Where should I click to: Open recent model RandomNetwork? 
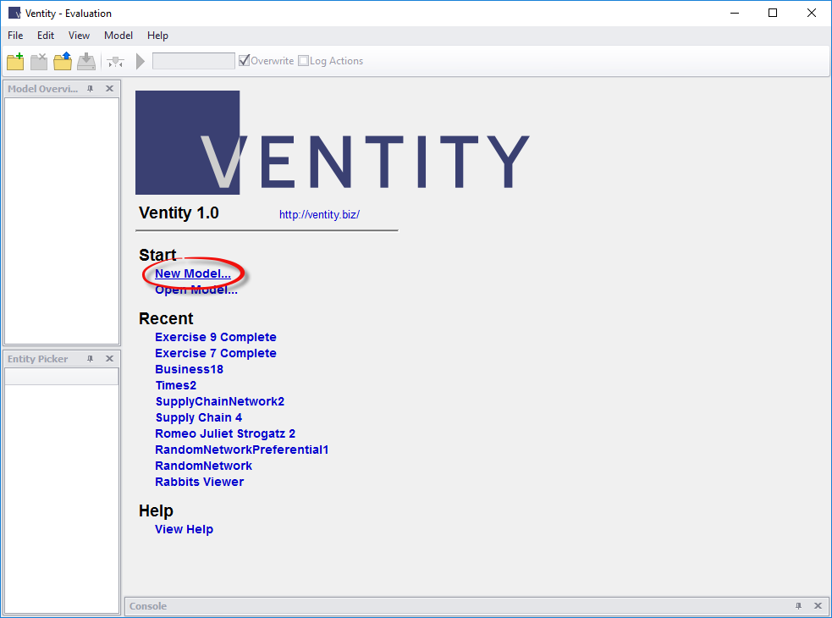click(x=203, y=466)
